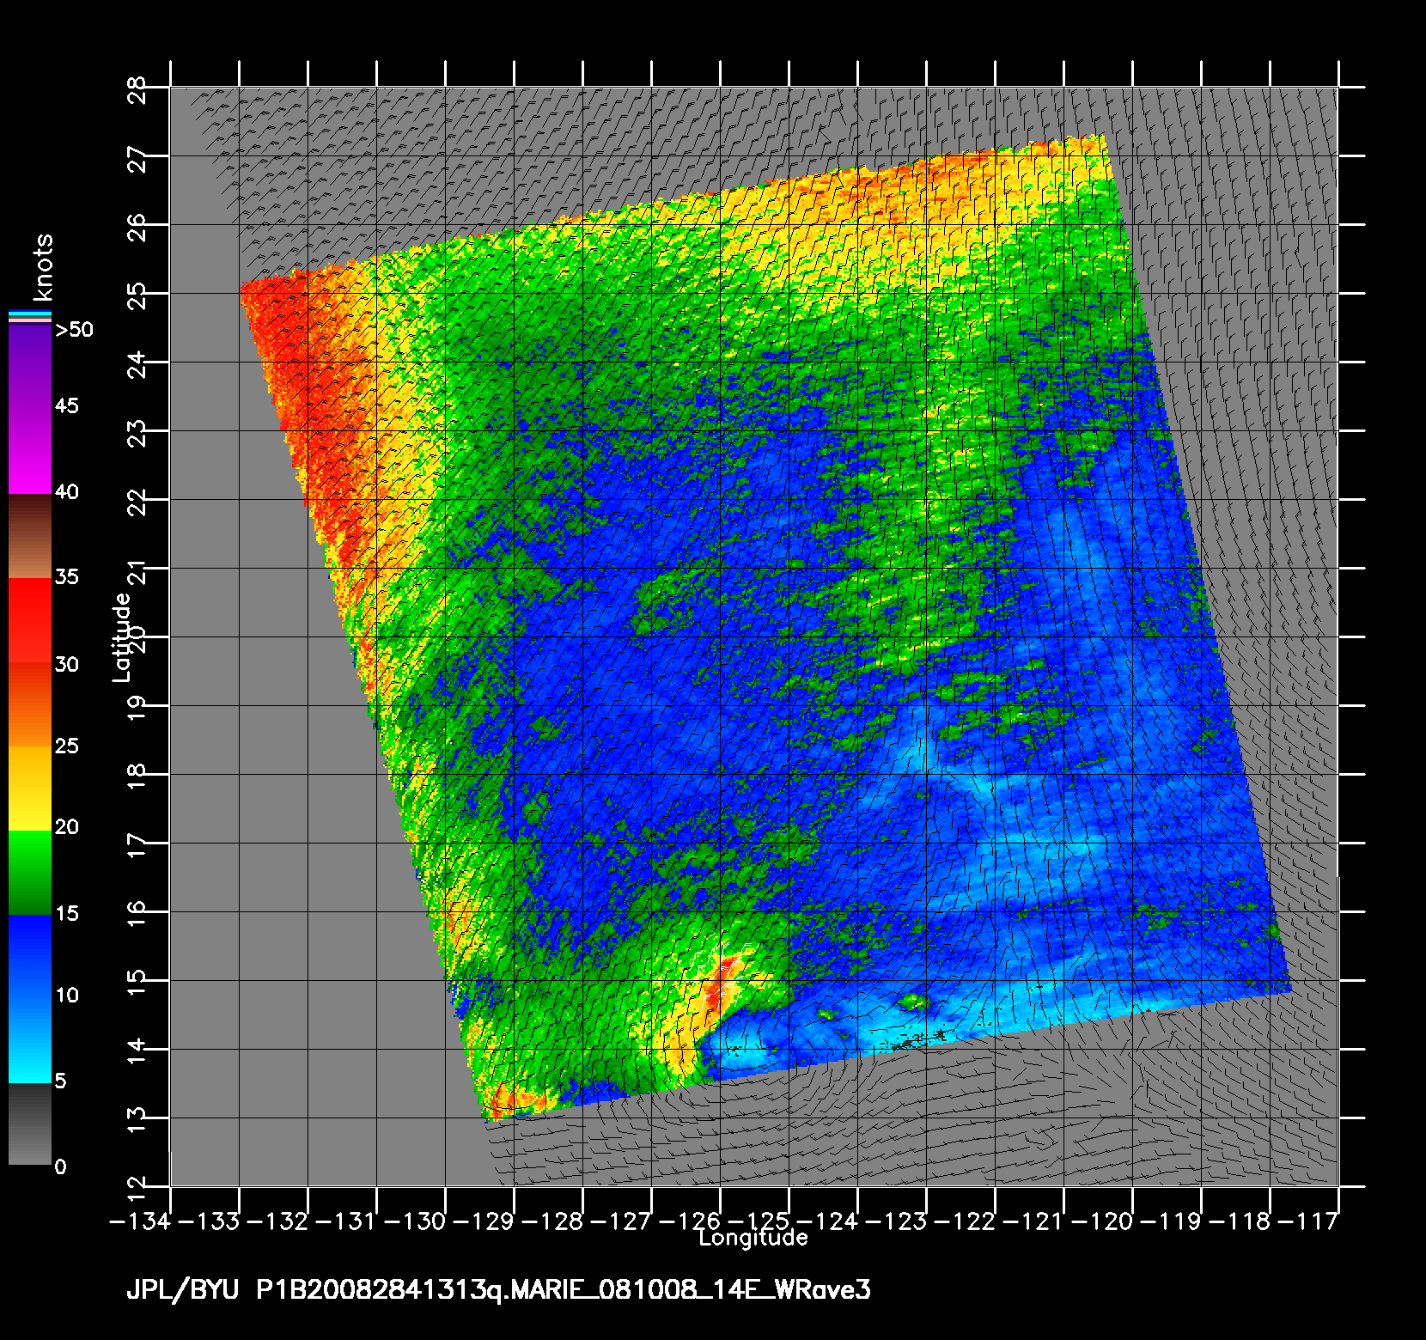Click the latitude tick label '12'
1426x1340 pixels.
[x=137, y=1187]
